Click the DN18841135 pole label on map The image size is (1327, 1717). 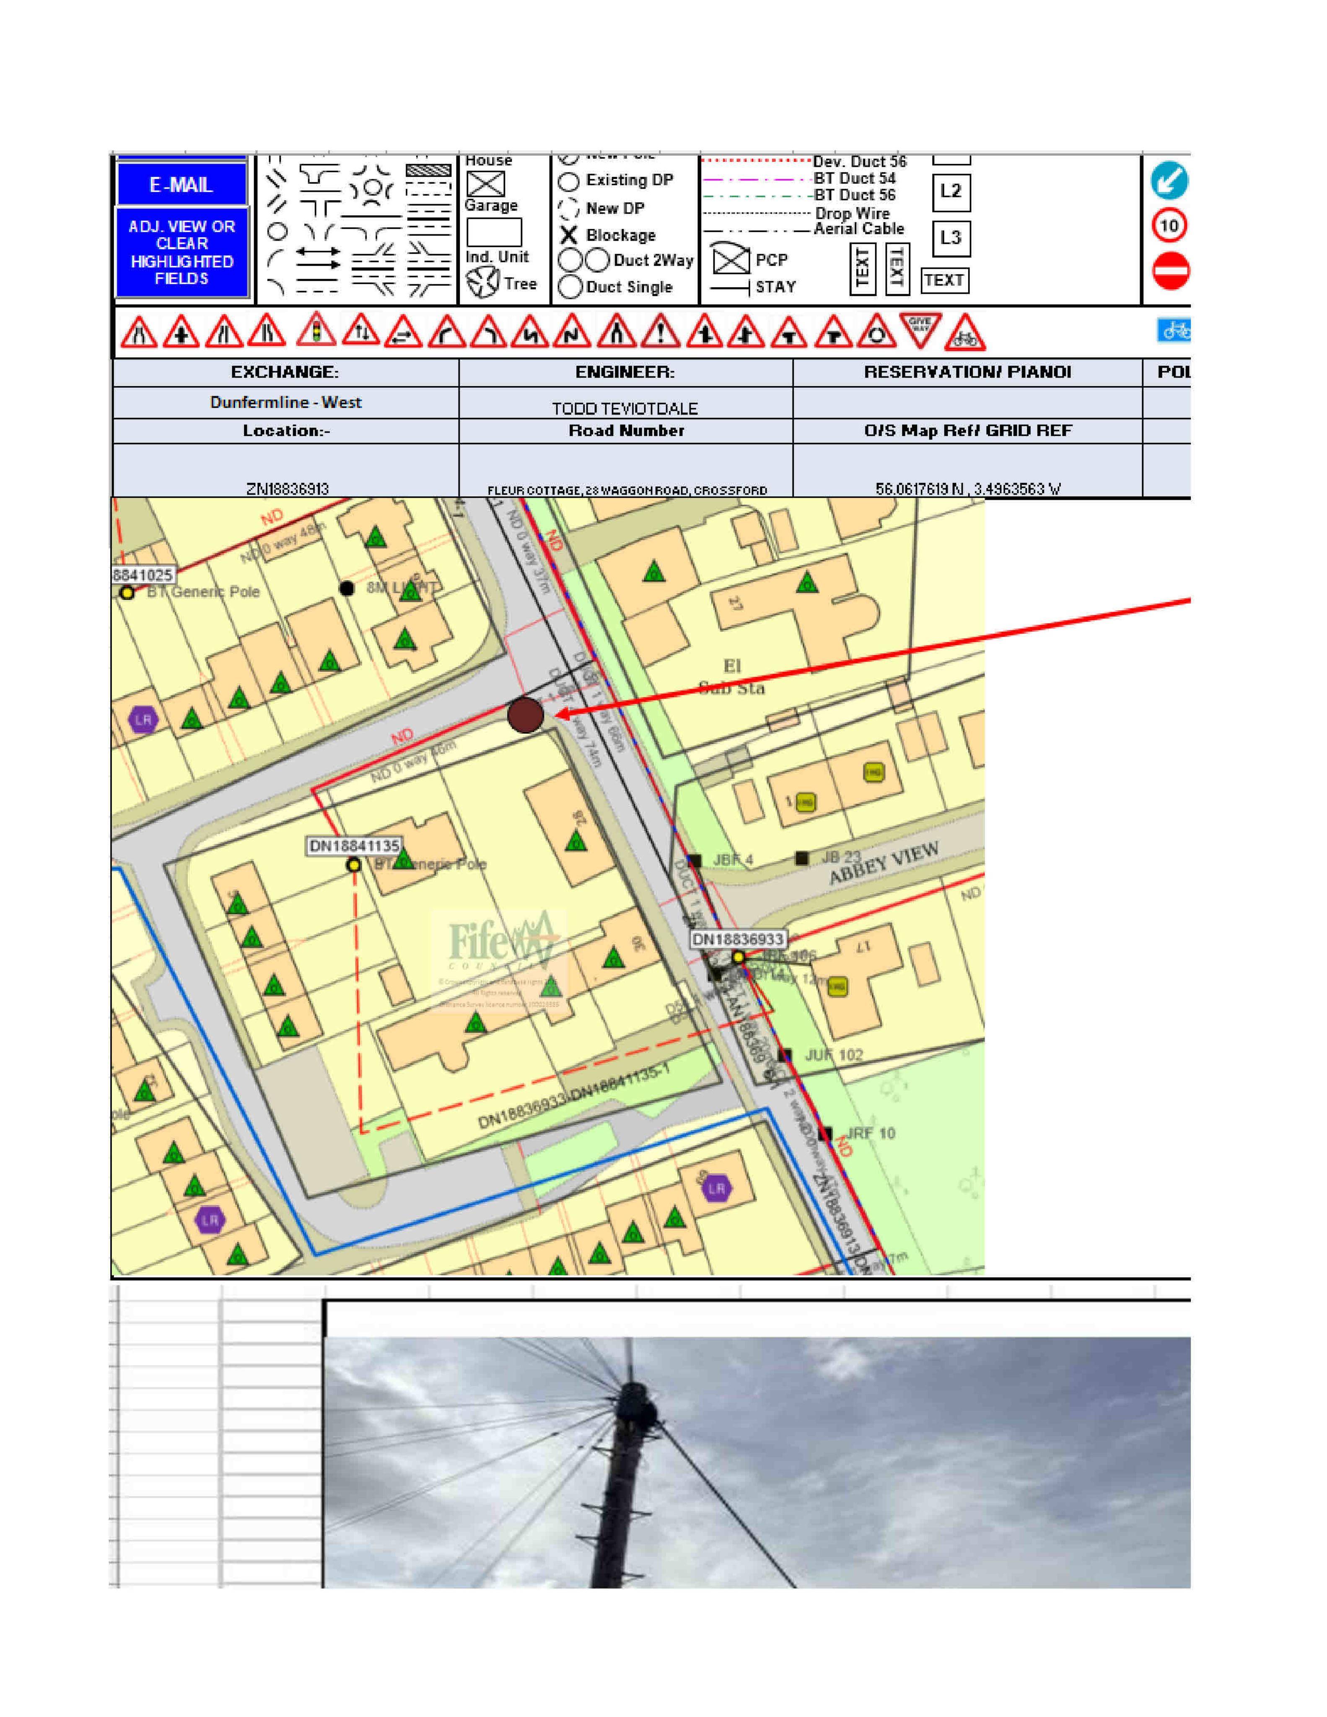pyautogui.click(x=354, y=847)
